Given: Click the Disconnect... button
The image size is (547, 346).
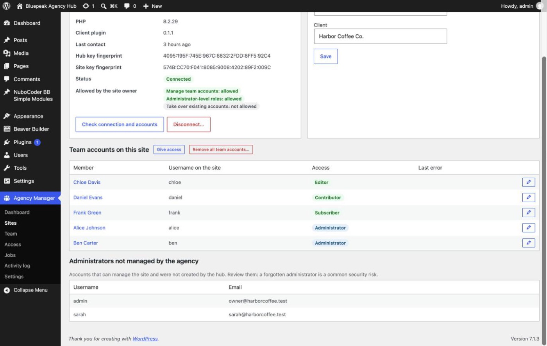Looking at the screenshot, I should click(189, 124).
